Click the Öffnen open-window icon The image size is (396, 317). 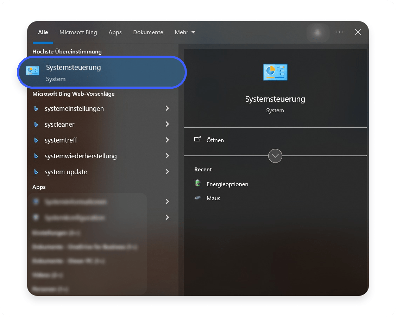point(197,139)
